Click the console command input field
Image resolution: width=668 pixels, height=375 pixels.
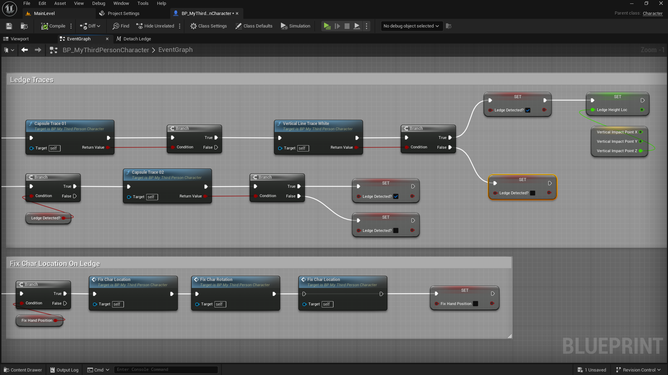click(166, 370)
